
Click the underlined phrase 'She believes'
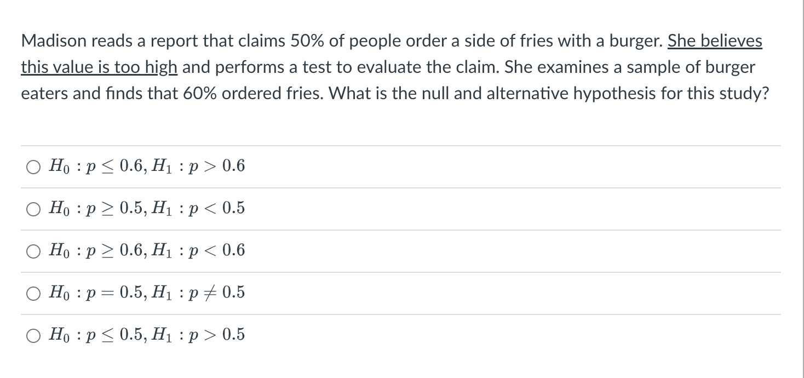point(715,41)
